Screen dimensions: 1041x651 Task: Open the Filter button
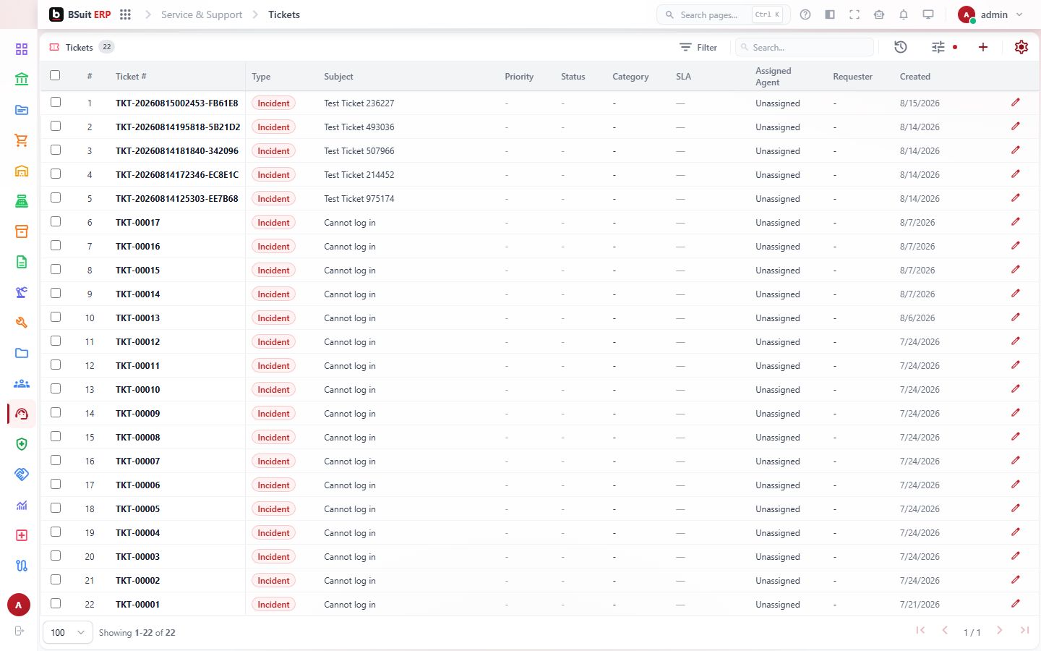coord(698,47)
